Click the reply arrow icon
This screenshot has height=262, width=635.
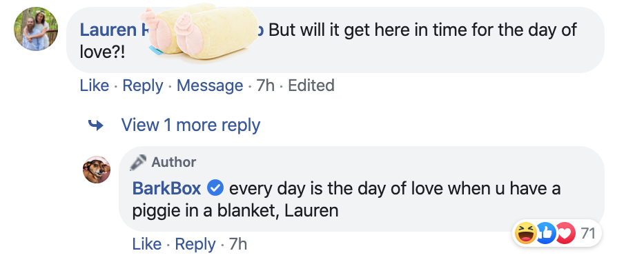(95, 125)
